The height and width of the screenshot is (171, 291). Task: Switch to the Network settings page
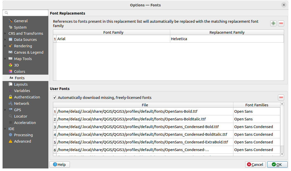(21, 104)
